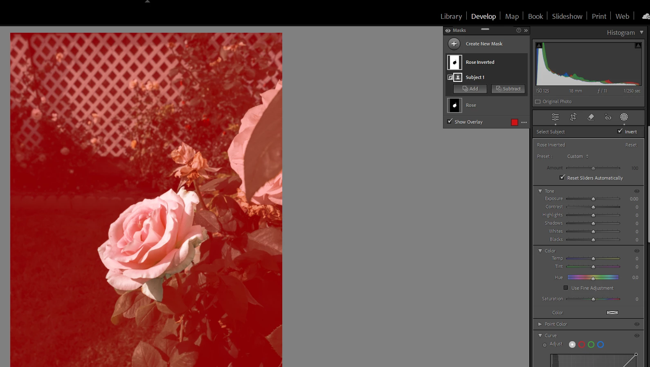Select the green channel curve circle
Viewport: 650px width, 367px height.
pyautogui.click(x=591, y=344)
